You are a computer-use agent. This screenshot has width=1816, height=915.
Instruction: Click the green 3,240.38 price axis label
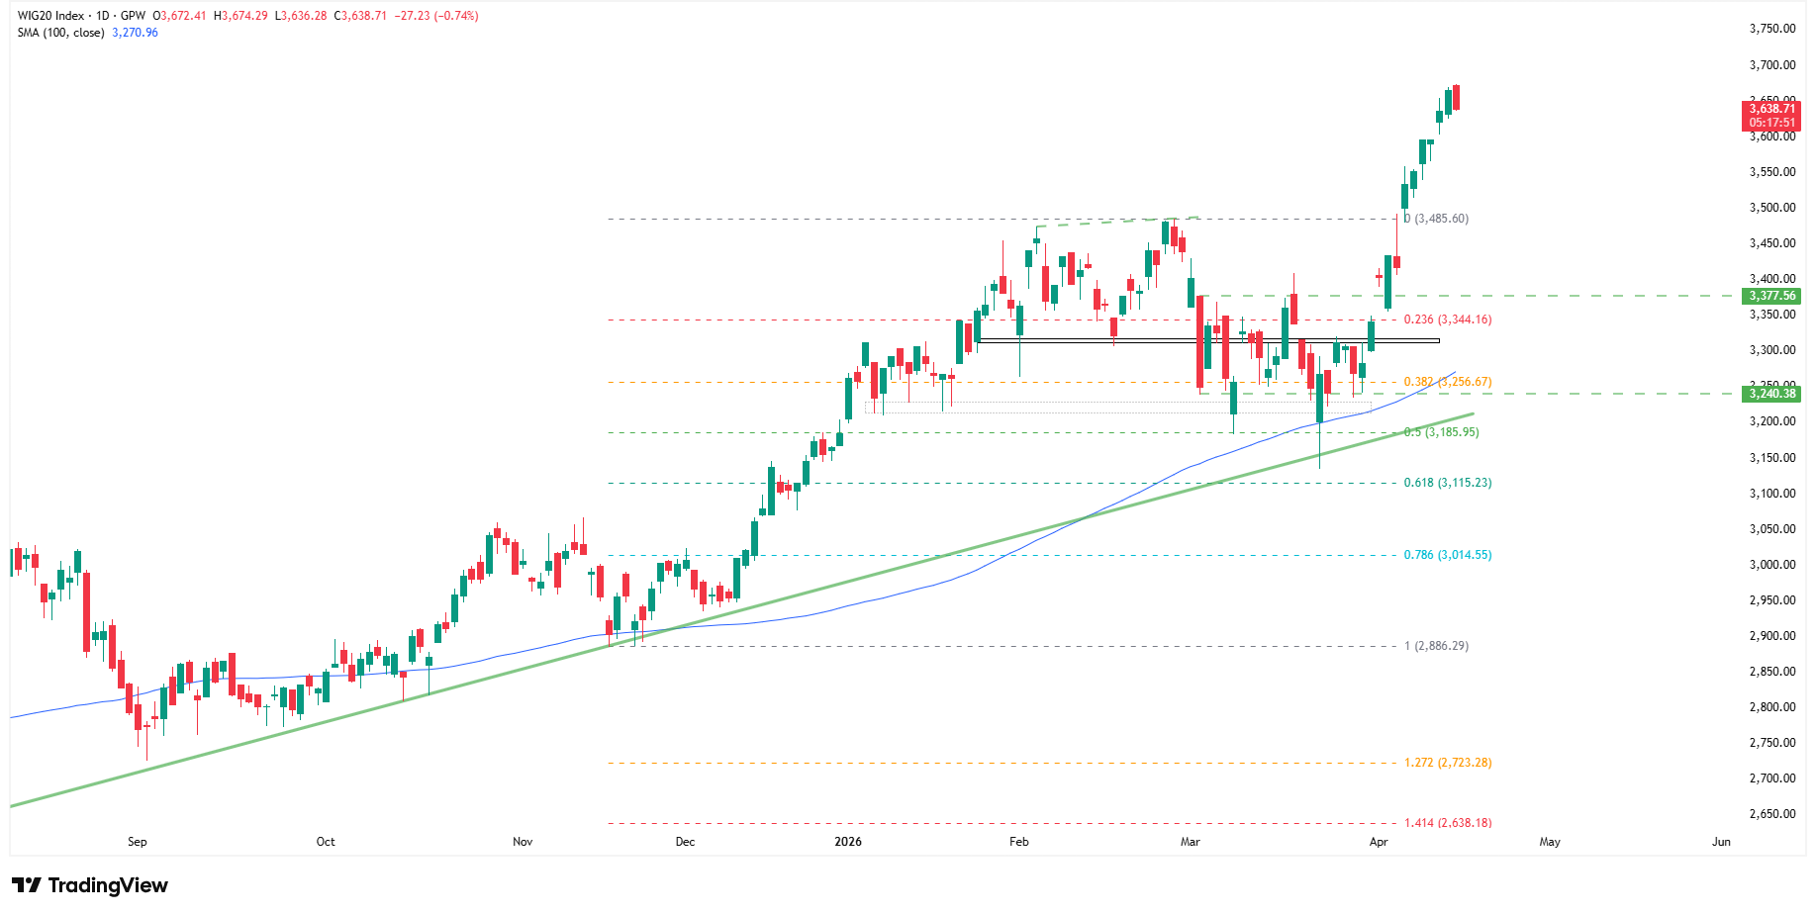click(1771, 394)
